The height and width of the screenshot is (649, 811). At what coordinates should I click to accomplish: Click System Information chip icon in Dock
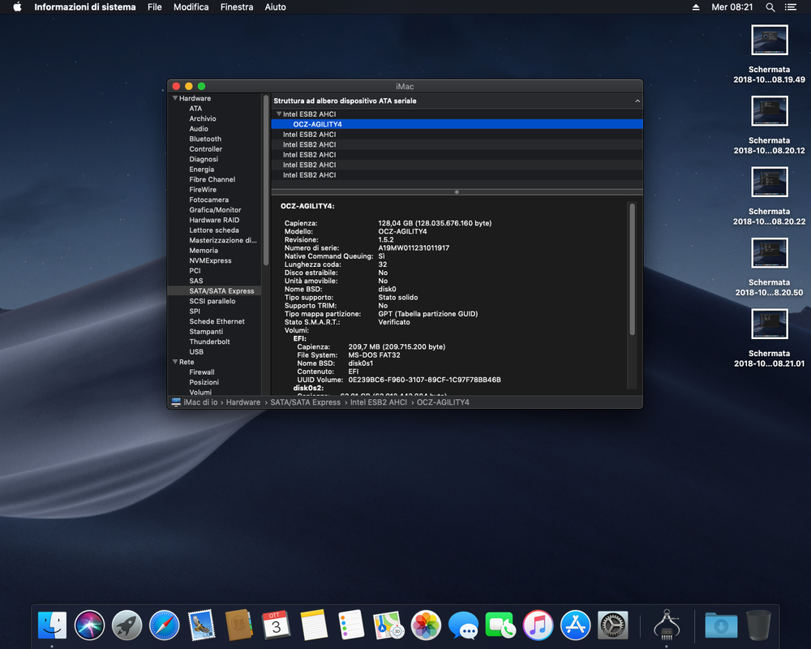[667, 624]
